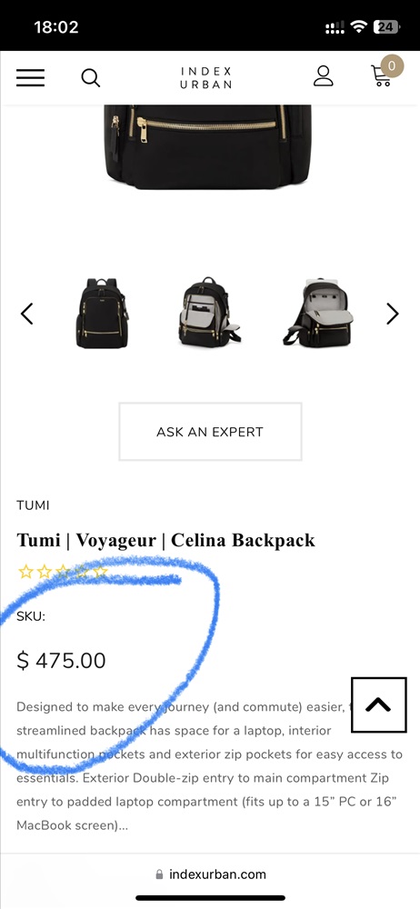Open the user account icon
Viewport: 420px width, 909px height.
point(323,76)
